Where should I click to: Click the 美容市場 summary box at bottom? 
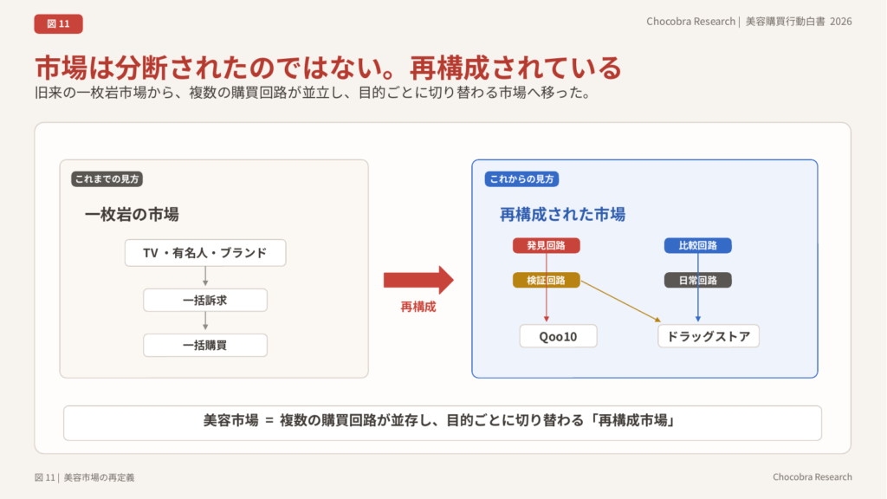[442, 422]
